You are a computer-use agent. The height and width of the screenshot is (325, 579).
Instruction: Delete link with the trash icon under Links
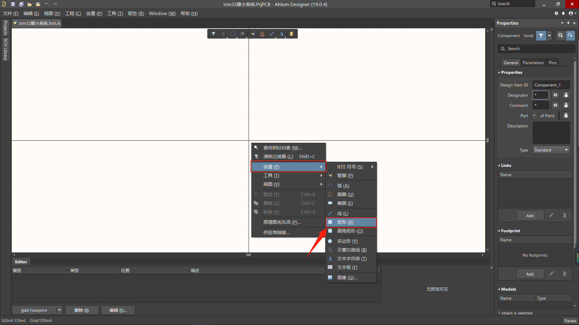point(565,215)
